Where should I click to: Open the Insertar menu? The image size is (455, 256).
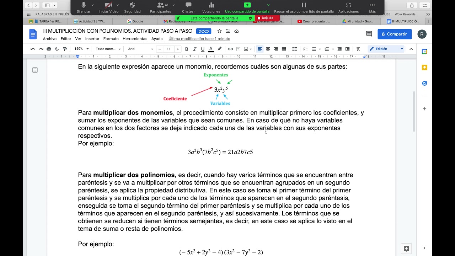tap(92, 39)
